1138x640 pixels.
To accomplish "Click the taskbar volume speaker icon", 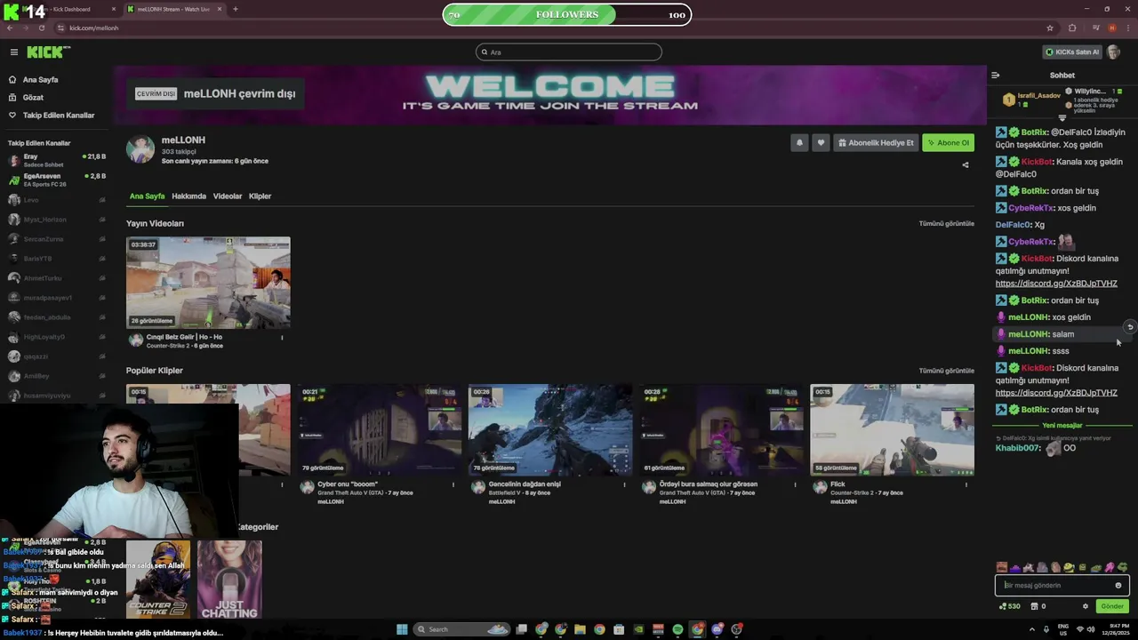I will pyautogui.click(x=1091, y=629).
